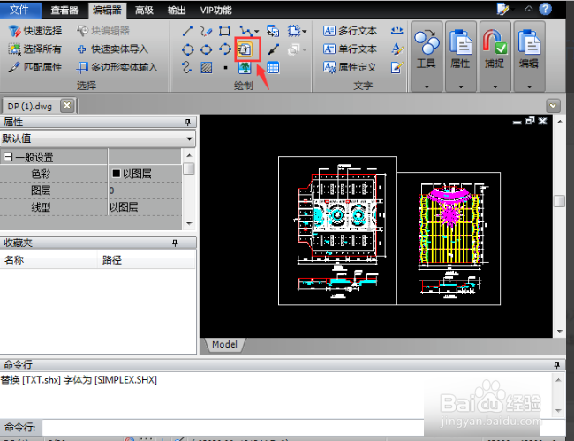574x441 pixels.
Task: Expand the 工具 panel dropdown
Action: 427,87
